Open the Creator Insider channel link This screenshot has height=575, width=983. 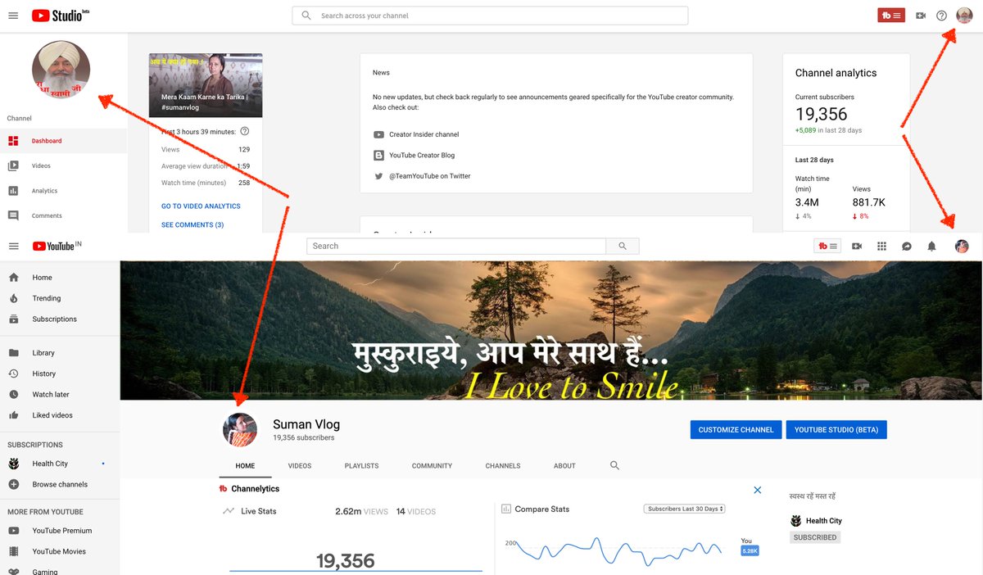424,134
